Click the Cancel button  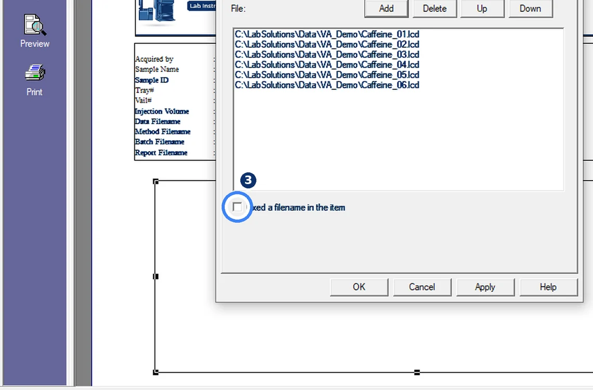tap(422, 287)
